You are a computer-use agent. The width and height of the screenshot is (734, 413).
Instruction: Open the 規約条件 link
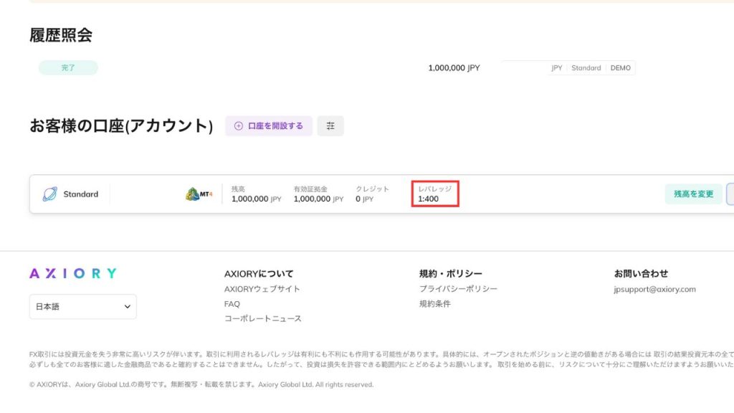click(435, 304)
